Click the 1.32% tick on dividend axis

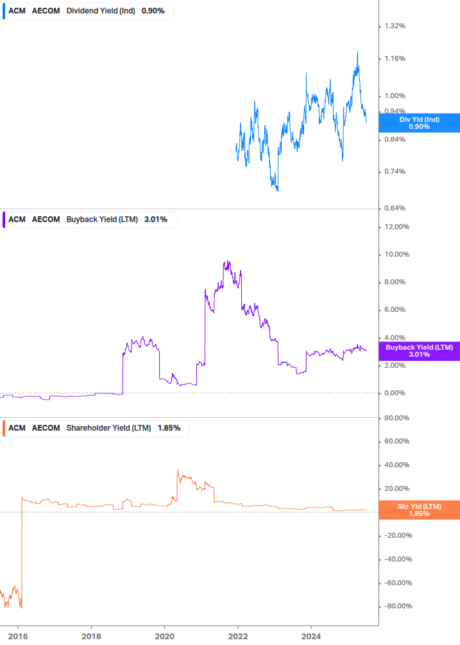[395, 26]
